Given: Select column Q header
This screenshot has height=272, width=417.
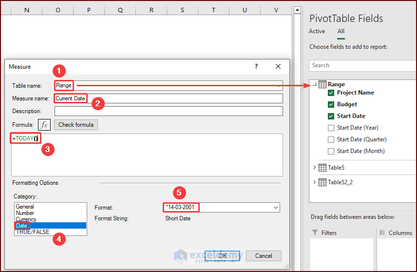Looking at the screenshot, I should (120, 10).
